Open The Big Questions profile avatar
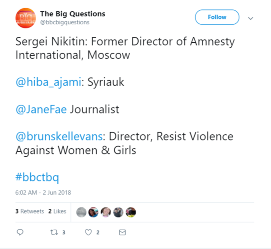This screenshot has height=249, width=271. click(26, 18)
